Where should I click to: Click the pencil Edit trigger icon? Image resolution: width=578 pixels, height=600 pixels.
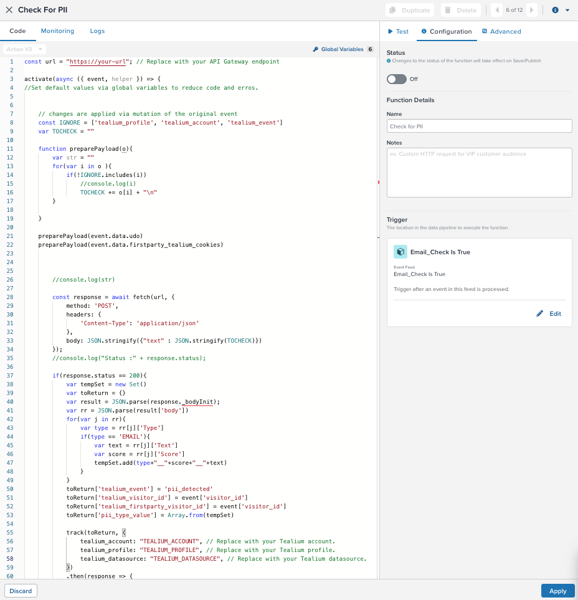click(x=540, y=314)
